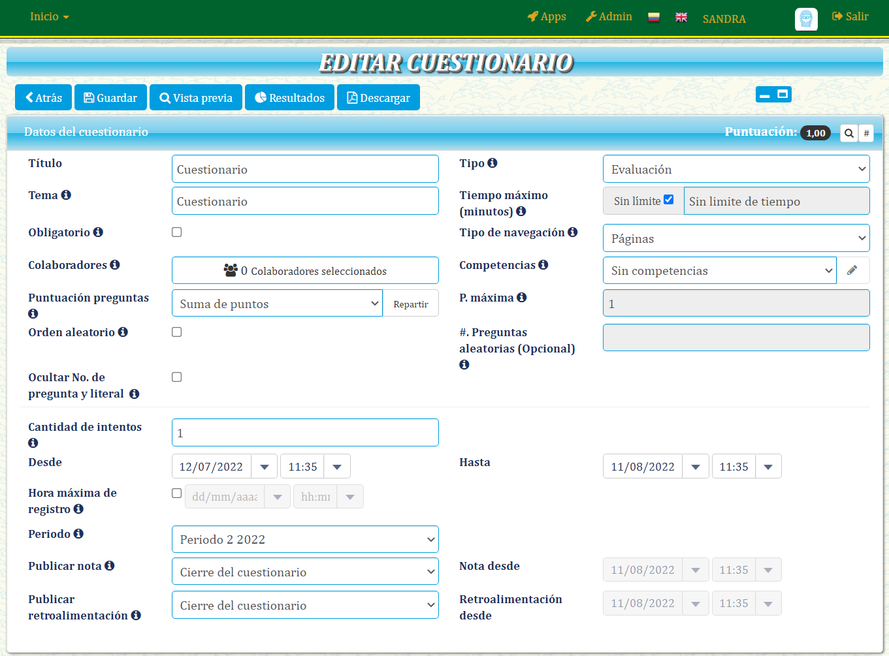Switch language with the Colombian flag icon
This screenshot has width=889, height=656.
tap(653, 17)
